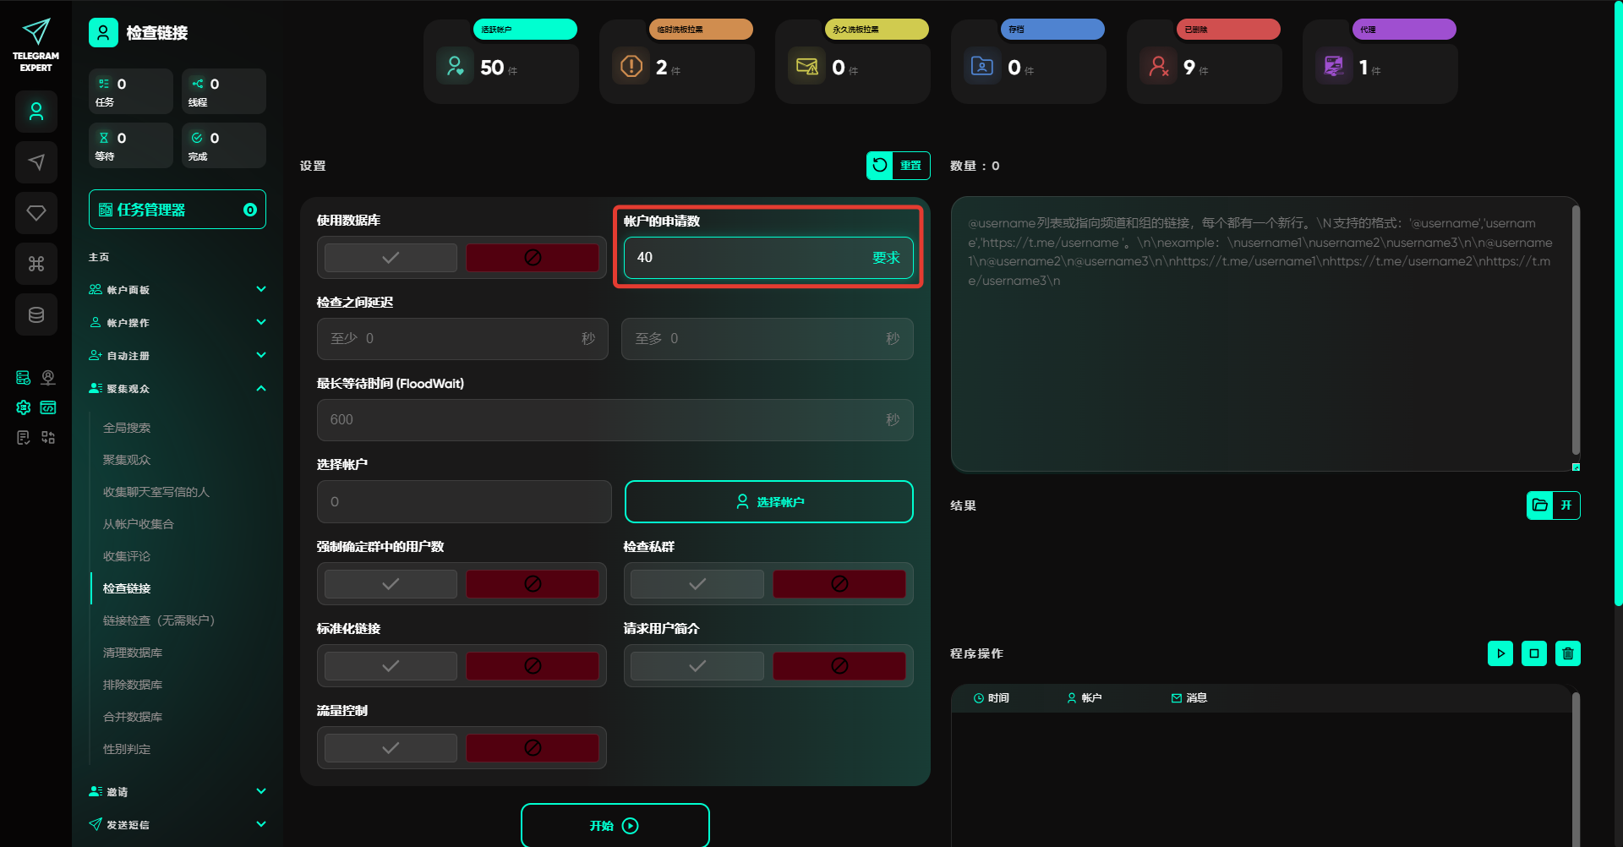This screenshot has height=847, width=1623.
Task: Open the diamond icon in left sidebar
Action: click(36, 213)
